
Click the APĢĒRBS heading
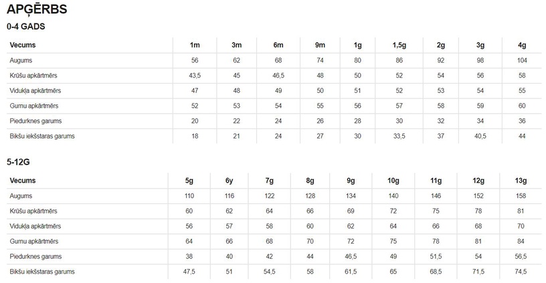(x=37, y=9)
